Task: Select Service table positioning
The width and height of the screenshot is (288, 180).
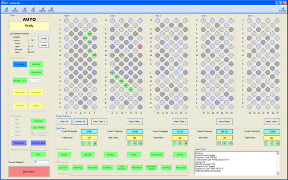Action: point(180,155)
